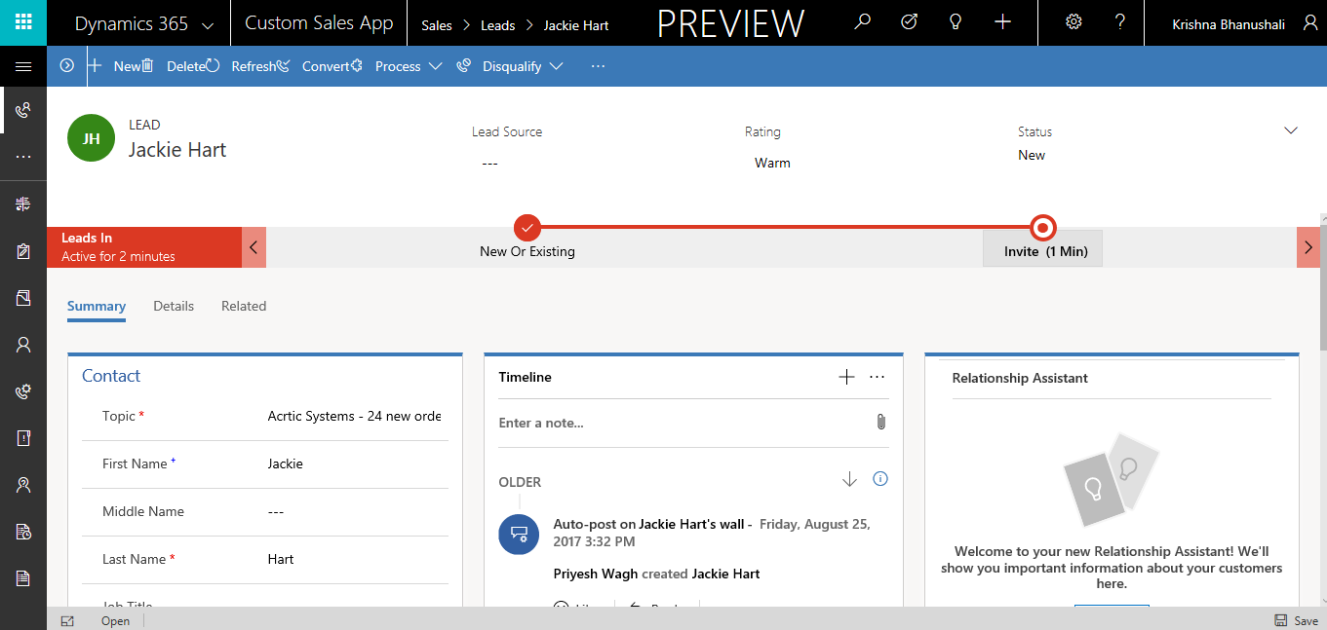Open the settings gear icon
The height and width of the screenshot is (630, 1327).
tap(1073, 21)
